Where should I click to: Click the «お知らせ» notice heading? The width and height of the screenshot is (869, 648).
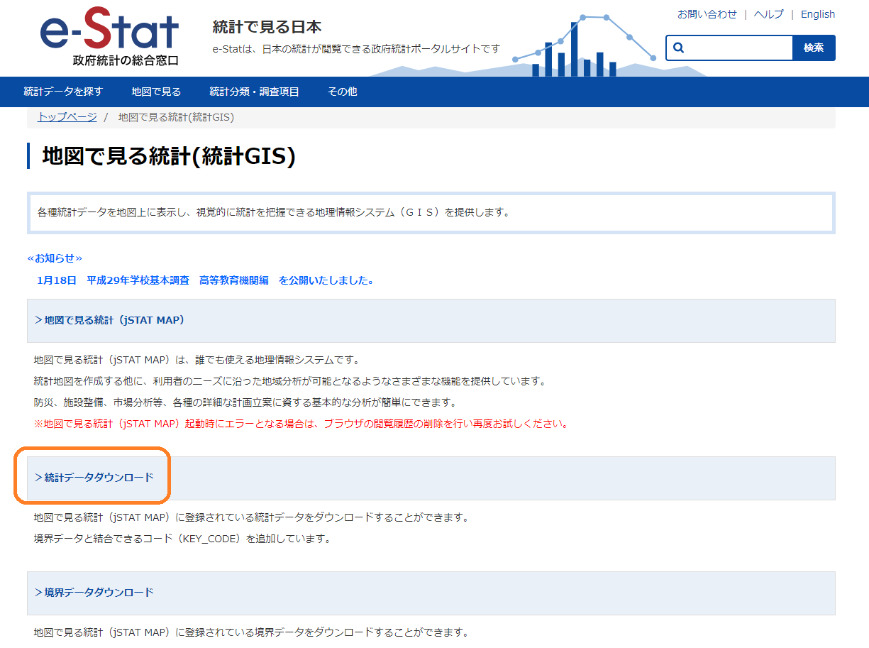pyautogui.click(x=55, y=258)
